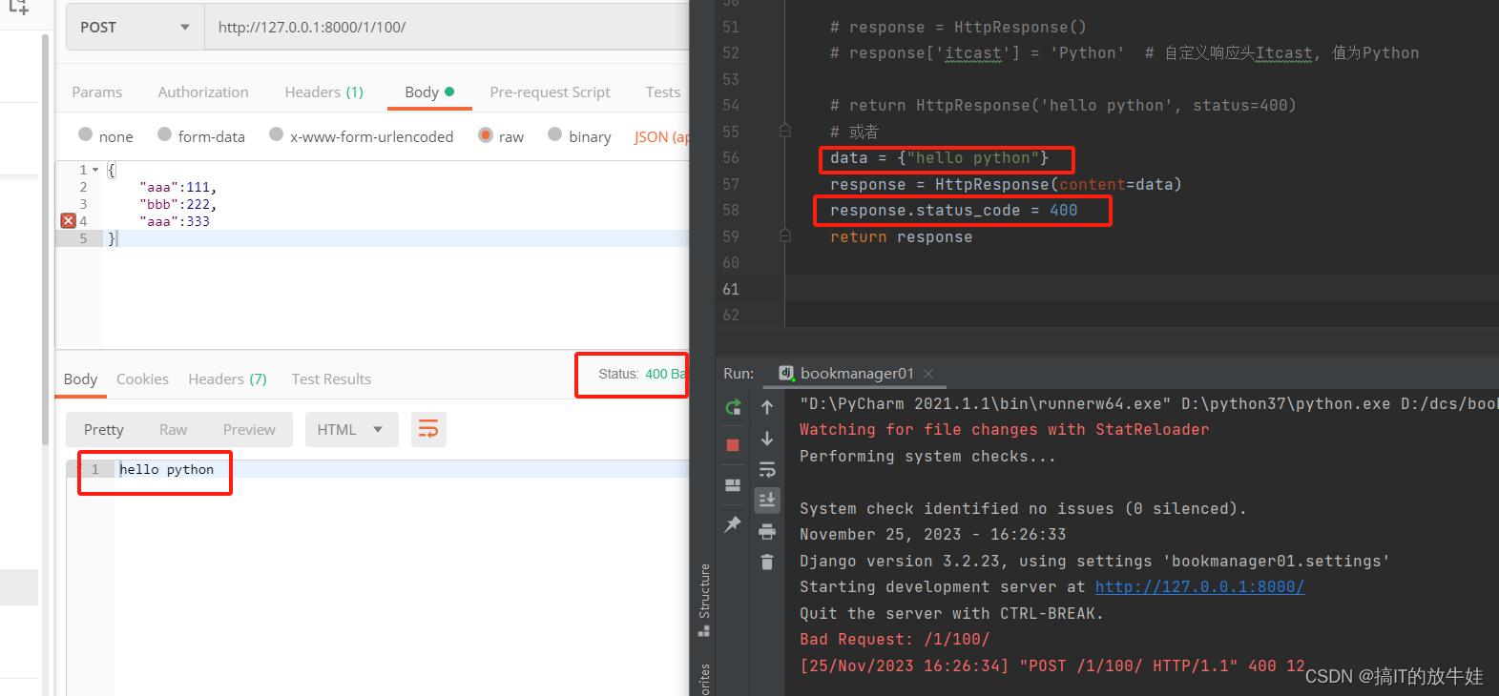The height and width of the screenshot is (696, 1499).
Task: Select the raw body type
Action: (x=501, y=136)
